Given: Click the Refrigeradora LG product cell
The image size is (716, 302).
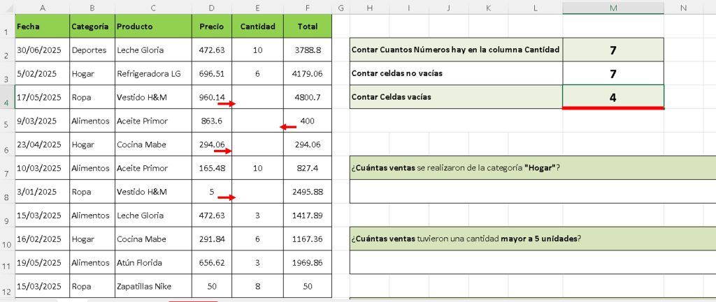Looking at the screenshot, I should tap(153, 73).
